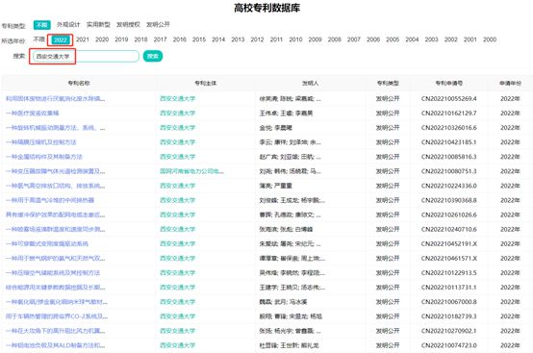533x353 pixels.
Task: Filter by 外观设计 patent type
Action: pos(68,24)
